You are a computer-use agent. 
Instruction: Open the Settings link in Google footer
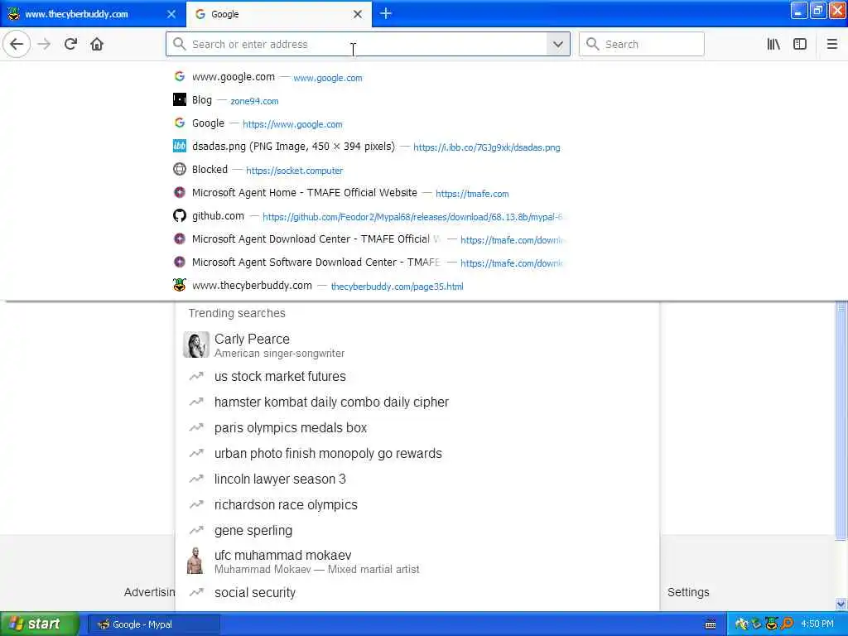click(x=688, y=592)
